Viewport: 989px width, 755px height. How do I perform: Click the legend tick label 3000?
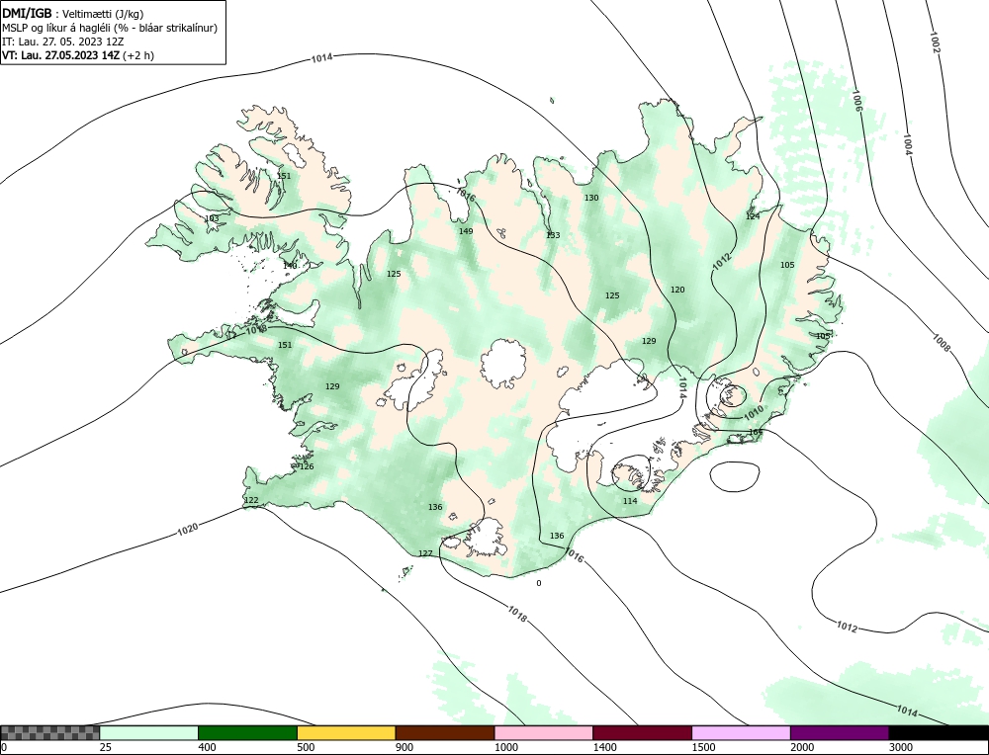pos(901,747)
